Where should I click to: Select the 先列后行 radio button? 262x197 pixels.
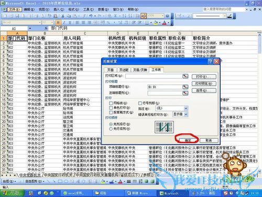tap(111, 124)
